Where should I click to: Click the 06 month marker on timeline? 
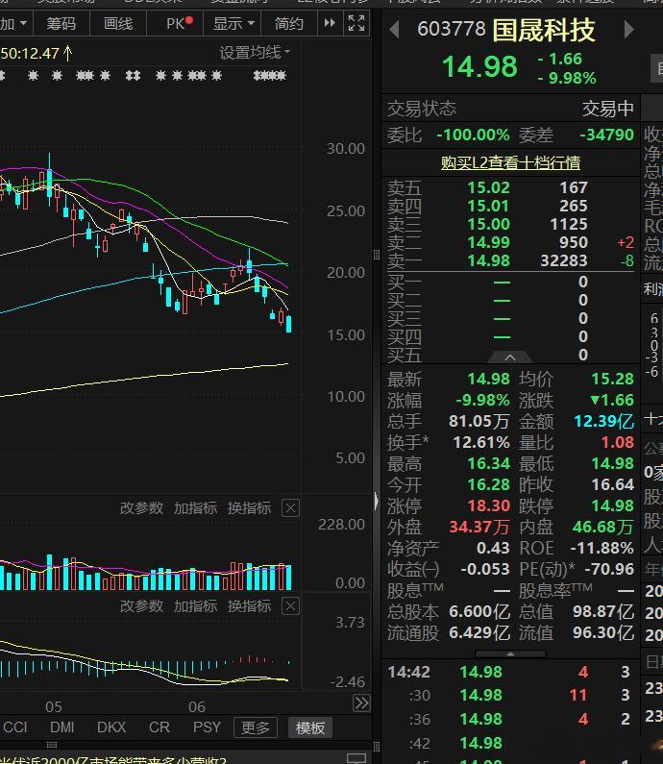pyautogui.click(x=197, y=706)
